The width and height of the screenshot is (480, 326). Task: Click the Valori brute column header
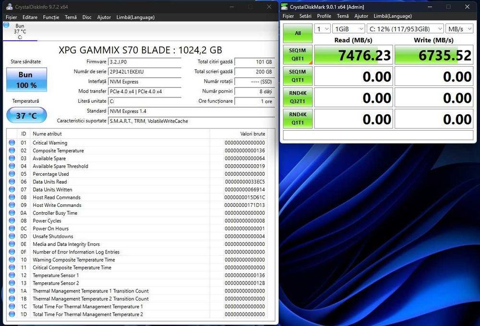tap(239, 134)
